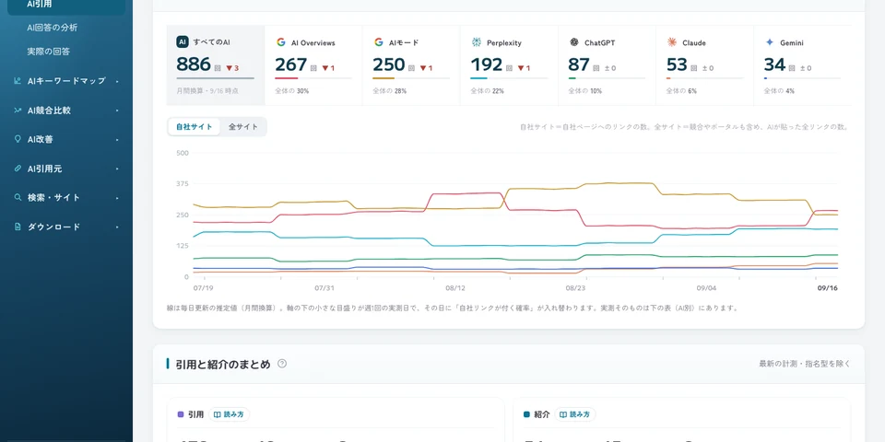Viewport: 885px width, 442px height.
Task: Click 最新の計測・指名型を除く label
Action: tap(804, 364)
